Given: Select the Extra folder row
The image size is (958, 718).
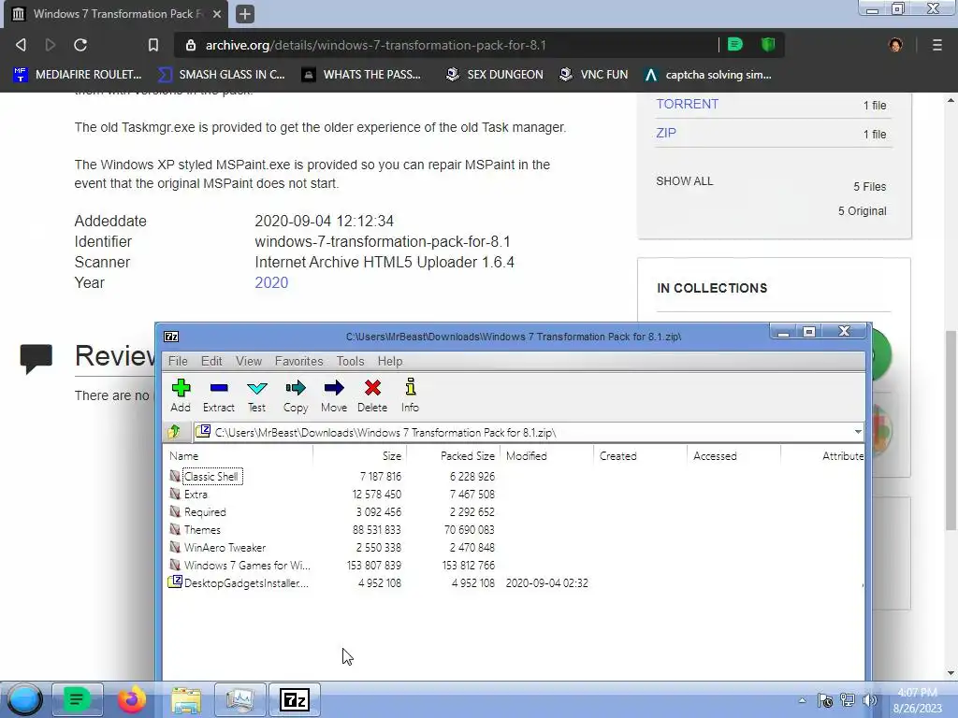Looking at the screenshot, I should [196, 494].
